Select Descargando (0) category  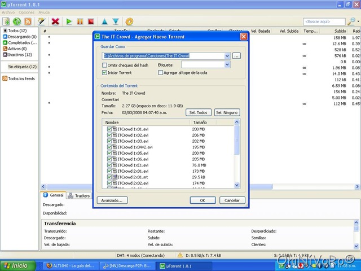20,37
